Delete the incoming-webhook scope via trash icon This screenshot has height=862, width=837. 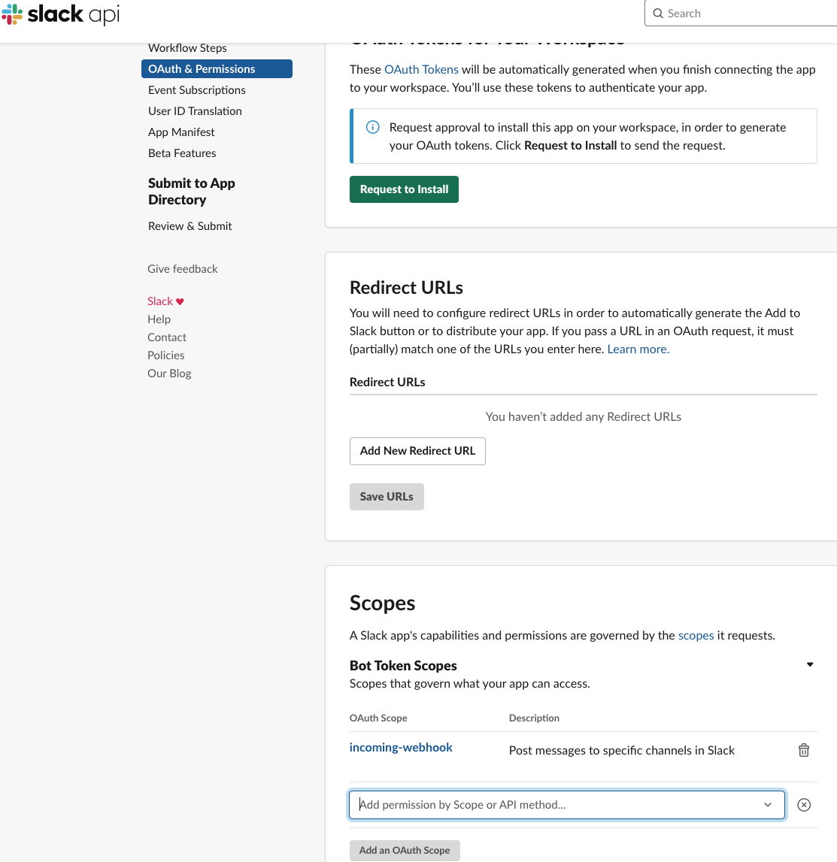pyautogui.click(x=804, y=750)
